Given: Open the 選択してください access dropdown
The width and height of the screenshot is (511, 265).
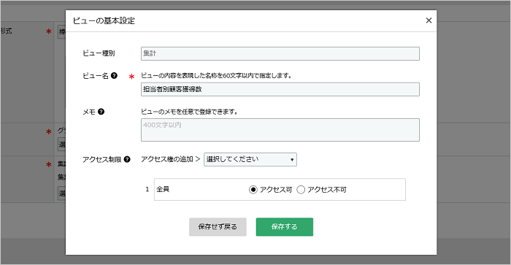Looking at the screenshot, I should click(x=250, y=159).
